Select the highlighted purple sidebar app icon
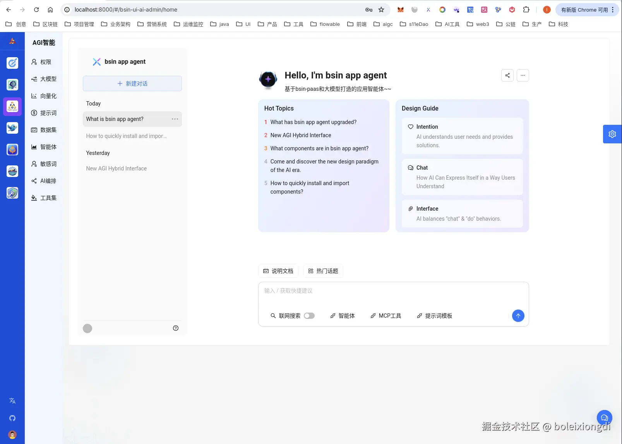622x444 pixels. coord(12,106)
